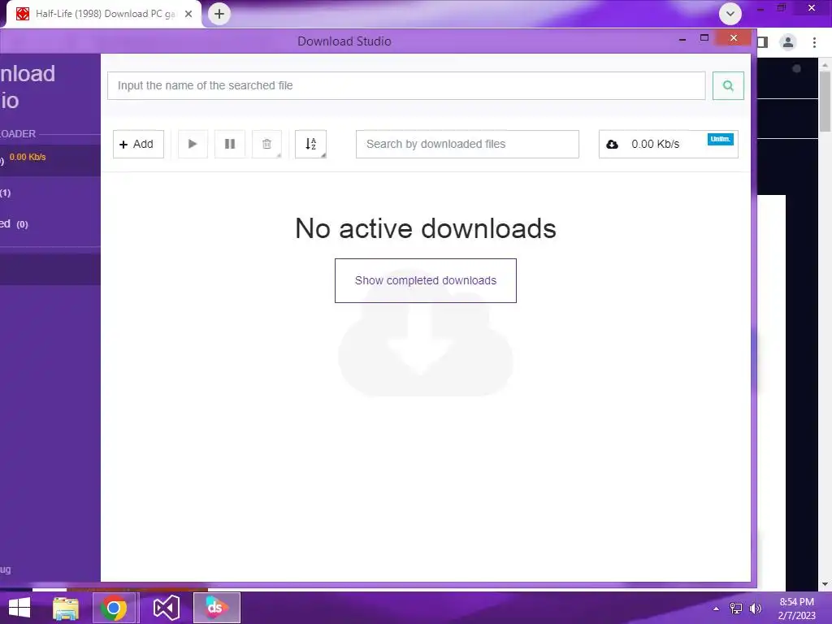Open the trash delete dropdown

pos(266,145)
